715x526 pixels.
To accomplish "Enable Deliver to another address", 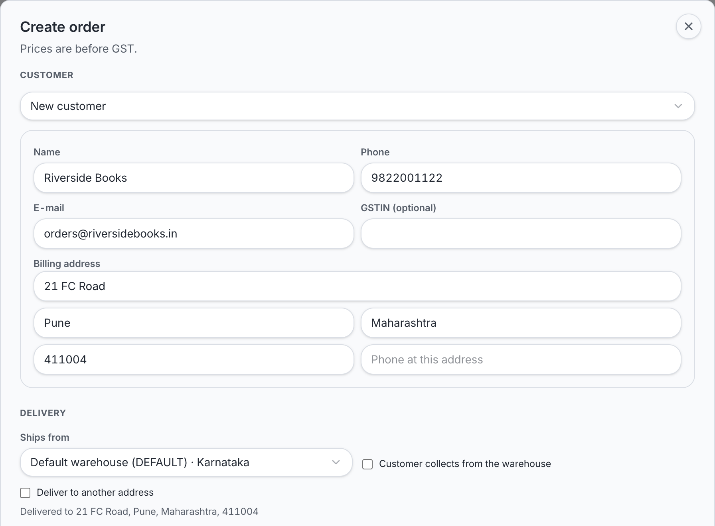I will (x=25, y=493).
